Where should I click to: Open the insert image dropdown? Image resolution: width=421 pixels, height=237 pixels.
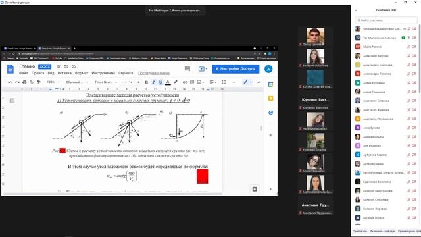200,82
